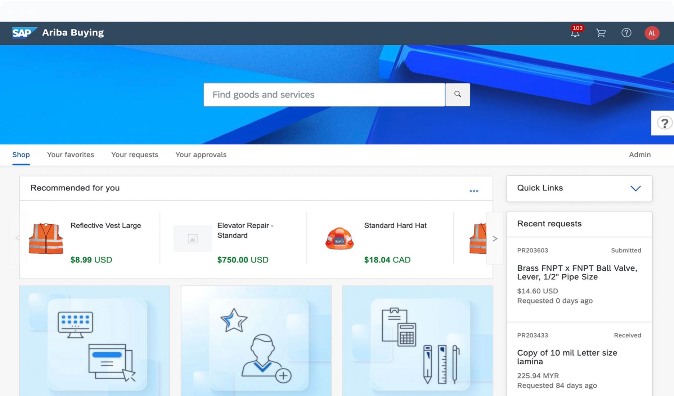
Task: Select the Standard Hard Hat product image
Action: 339,238
